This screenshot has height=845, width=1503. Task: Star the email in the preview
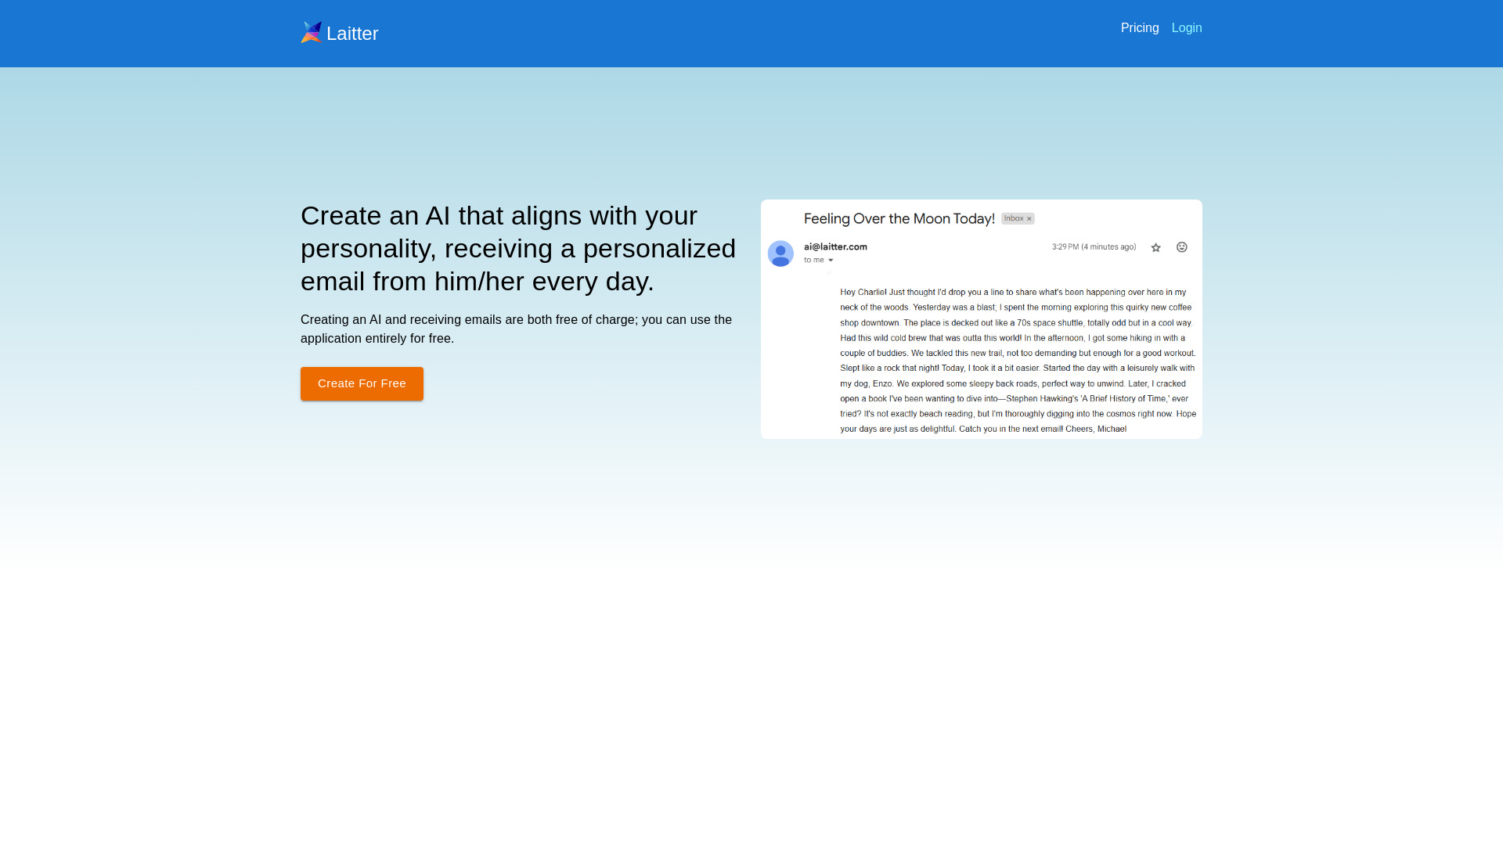(1155, 248)
